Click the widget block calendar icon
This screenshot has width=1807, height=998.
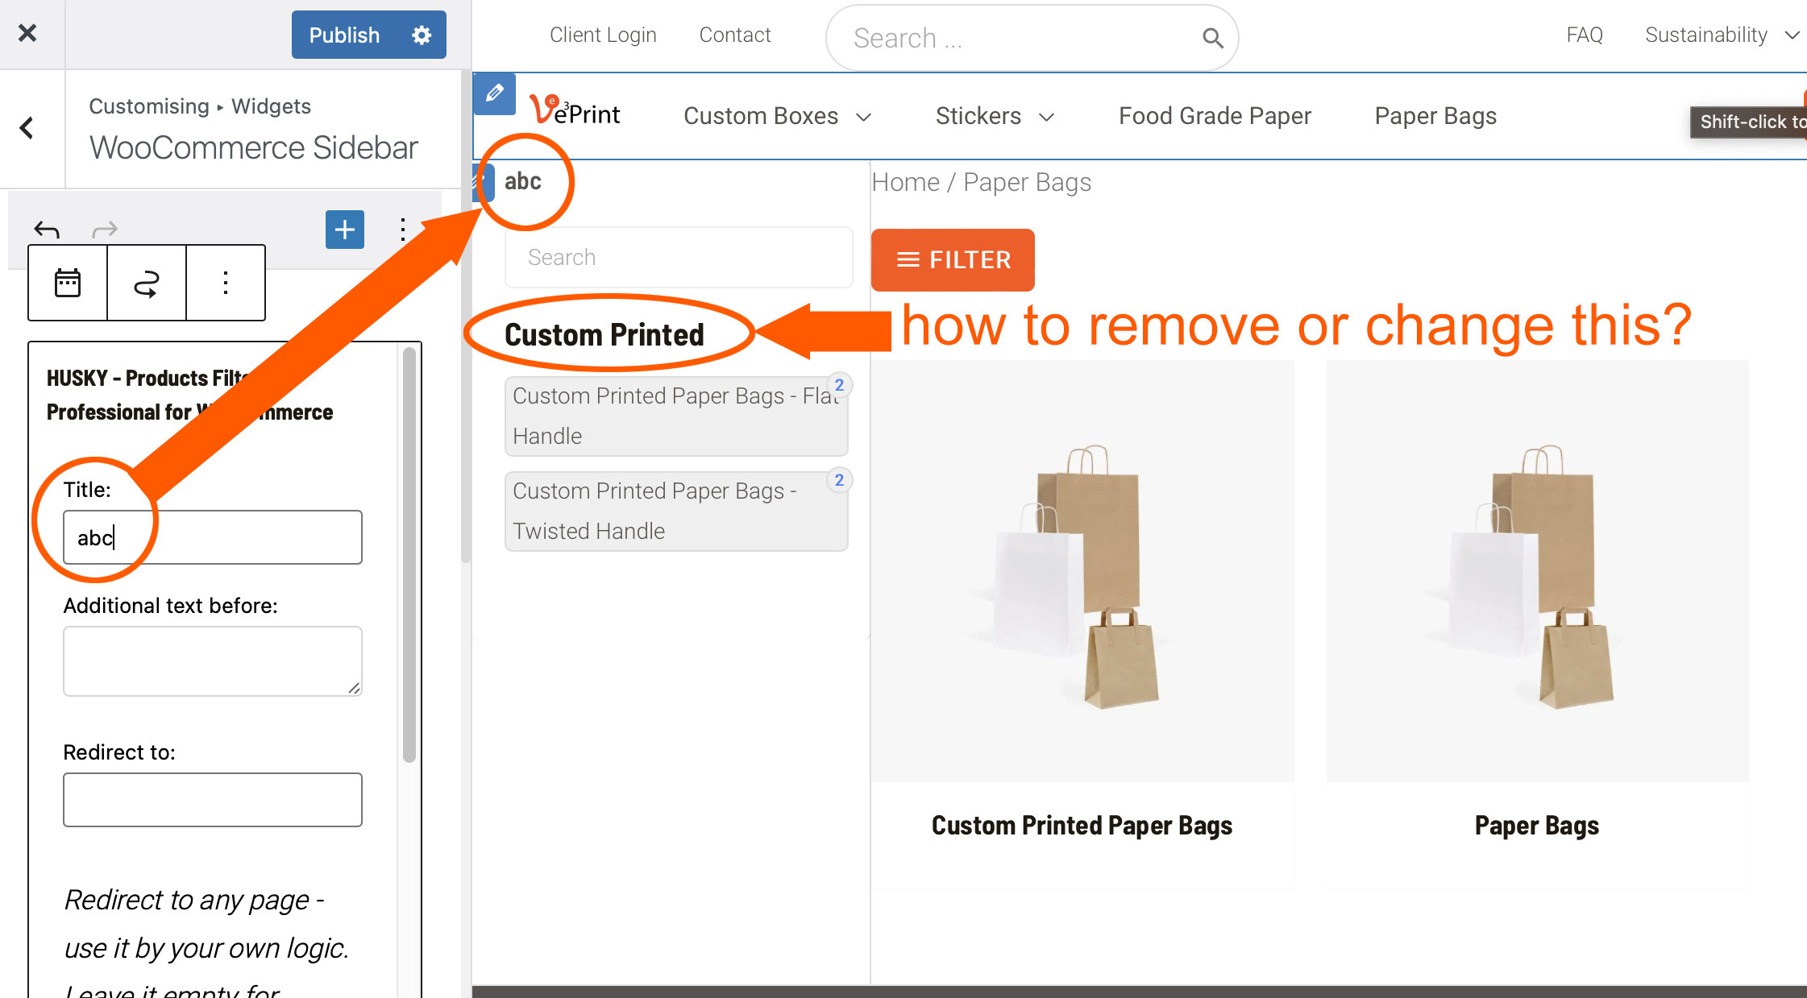(68, 283)
